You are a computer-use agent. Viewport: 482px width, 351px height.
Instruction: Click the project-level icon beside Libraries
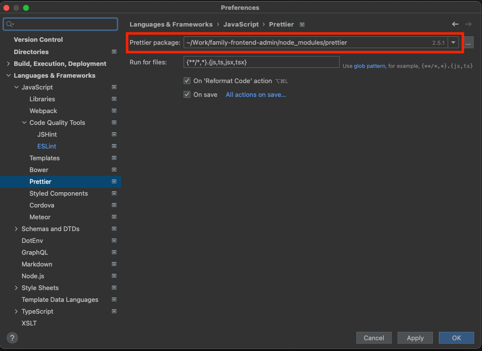pos(114,99)
